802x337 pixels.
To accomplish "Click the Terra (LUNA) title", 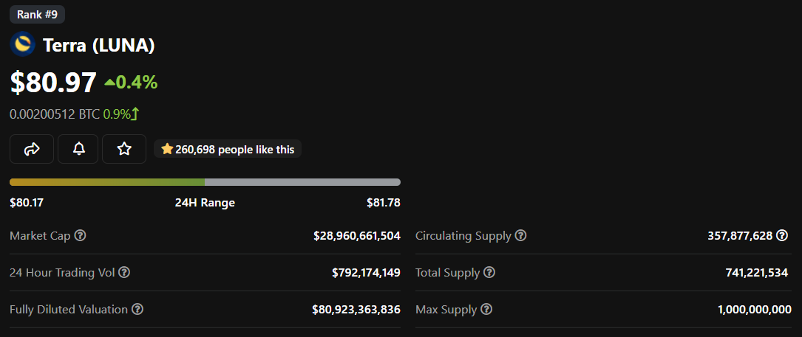I will pyautogui.click(x=99, y=46).
